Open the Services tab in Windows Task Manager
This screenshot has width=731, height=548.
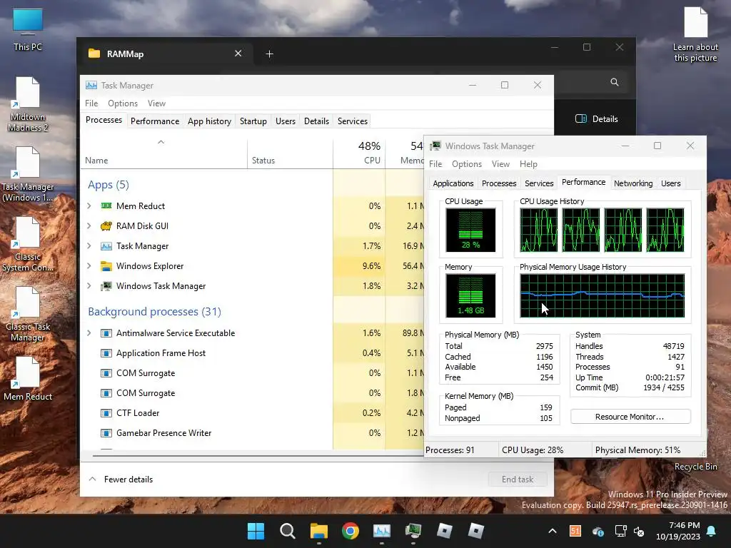click(539, 183)
